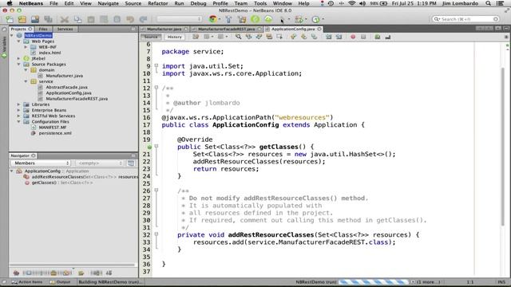Expand the Libraries node

[18, 104]
